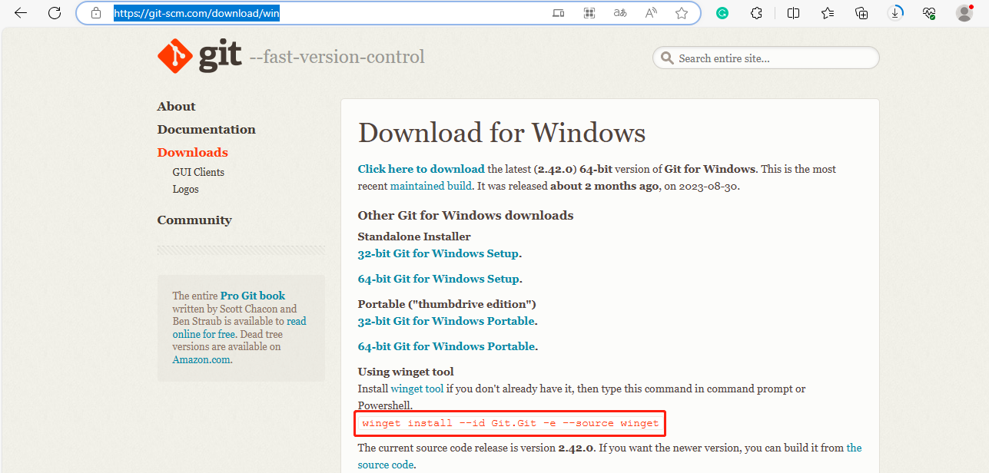The width and height of the screenshot is (989, 473).
Task: Click Standalone Installer label
Action: [414, 237]
